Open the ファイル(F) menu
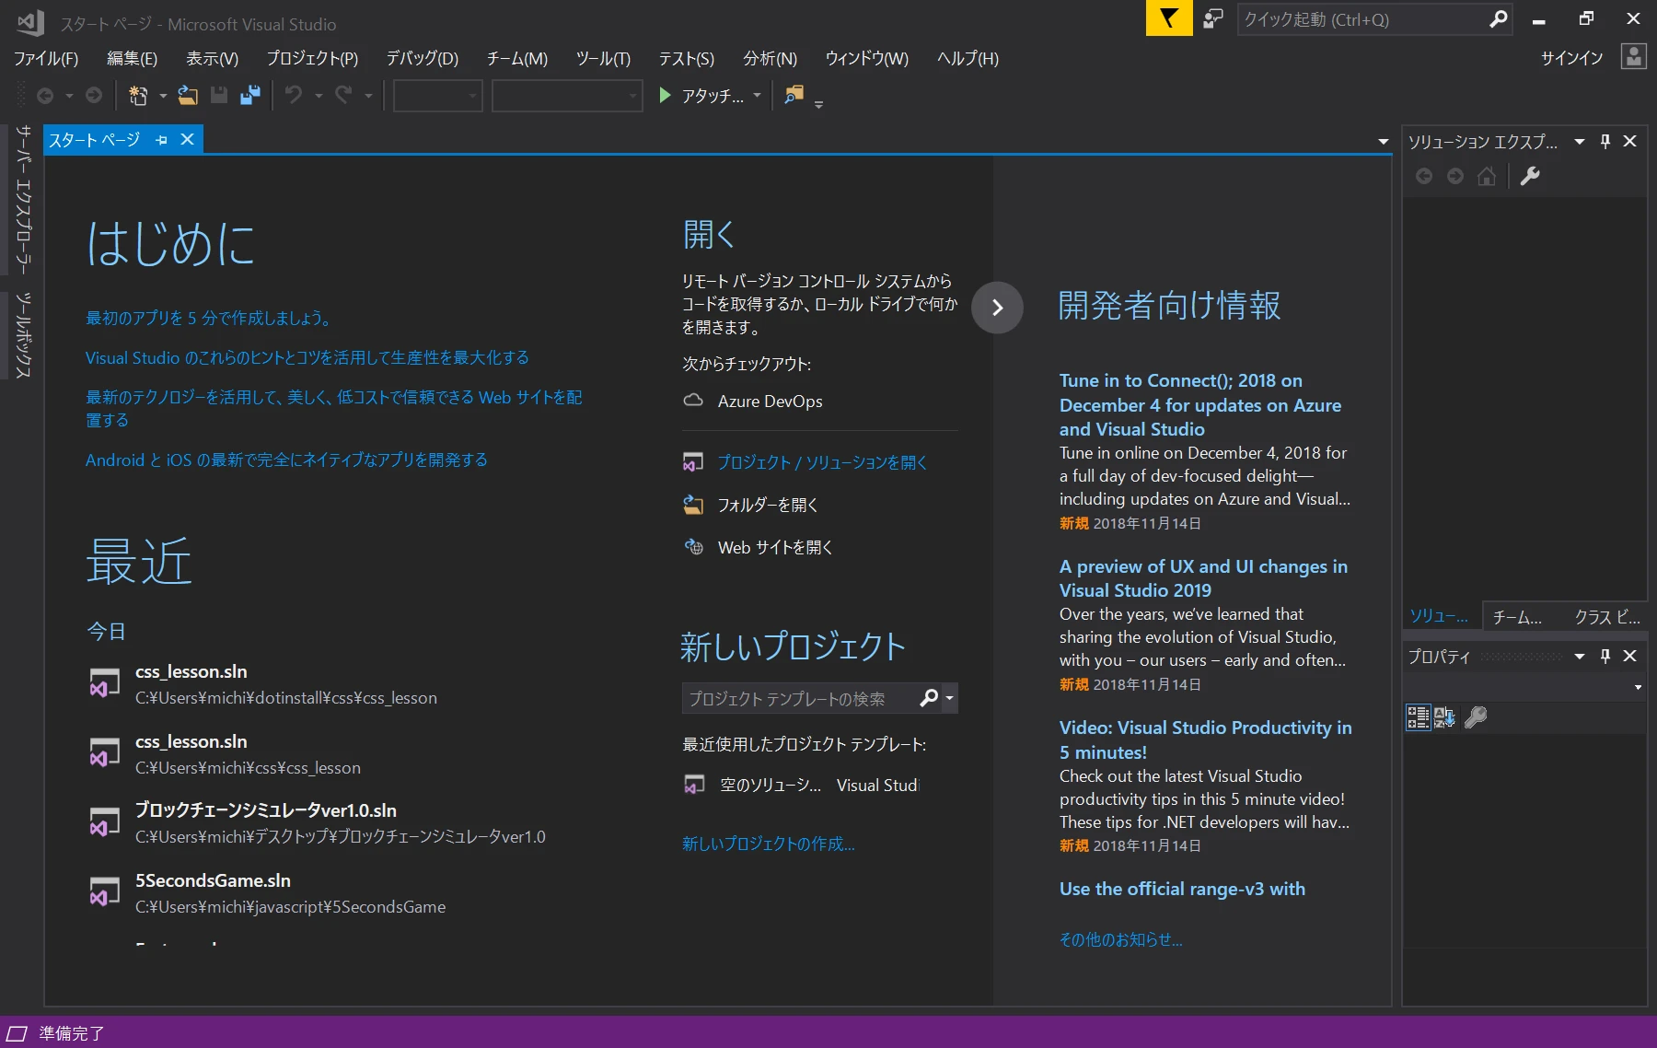Screen dimensions: 1657x1048 tap(46, 58)
